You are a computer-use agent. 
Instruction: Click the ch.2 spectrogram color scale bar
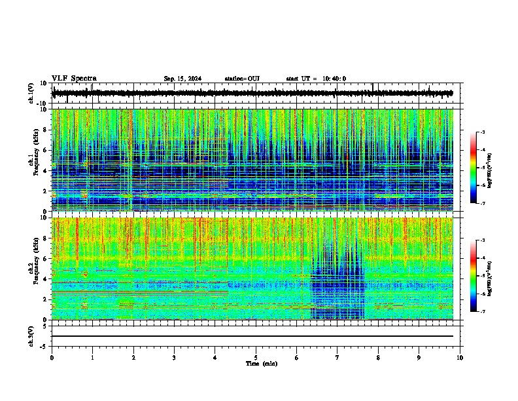tap(473, 276)
